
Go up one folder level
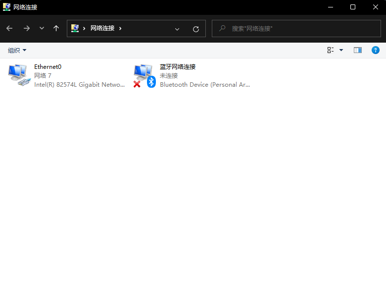56,29
